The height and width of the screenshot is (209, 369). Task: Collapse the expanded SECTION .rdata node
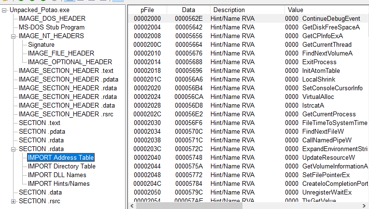[x=14, y=149]
